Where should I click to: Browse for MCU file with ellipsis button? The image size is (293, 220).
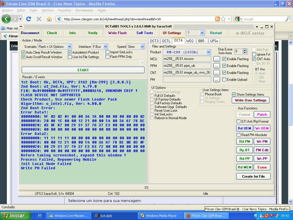217,59
